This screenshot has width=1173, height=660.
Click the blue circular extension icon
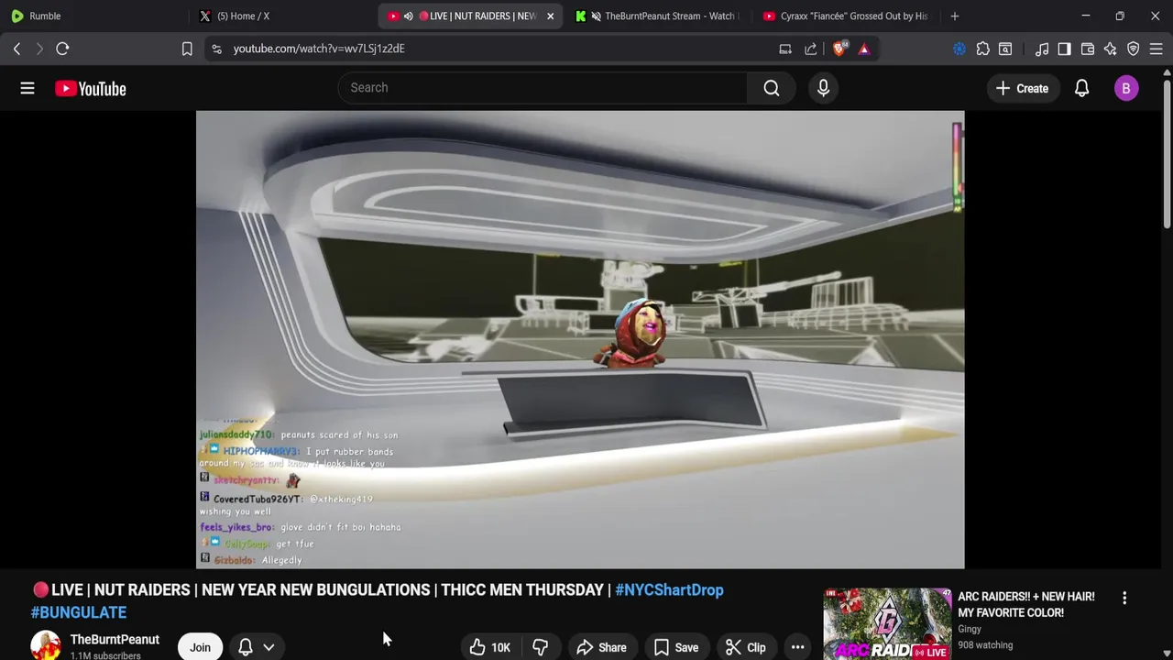click(959, 49)
